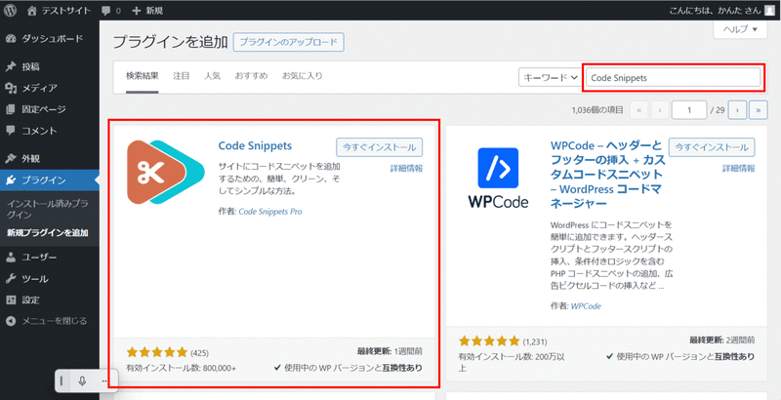Open 投稿 in the sidebar
This screenshot has width=781, height=400.
click(50, 66)
